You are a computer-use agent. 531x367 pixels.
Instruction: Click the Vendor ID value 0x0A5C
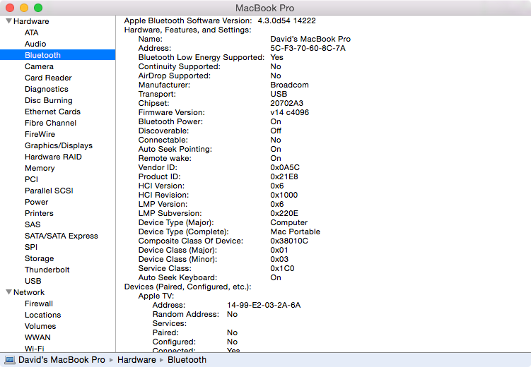(285, 167)
